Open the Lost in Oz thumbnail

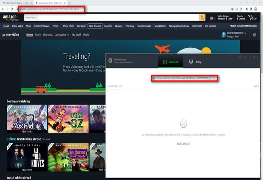point(68,119)
